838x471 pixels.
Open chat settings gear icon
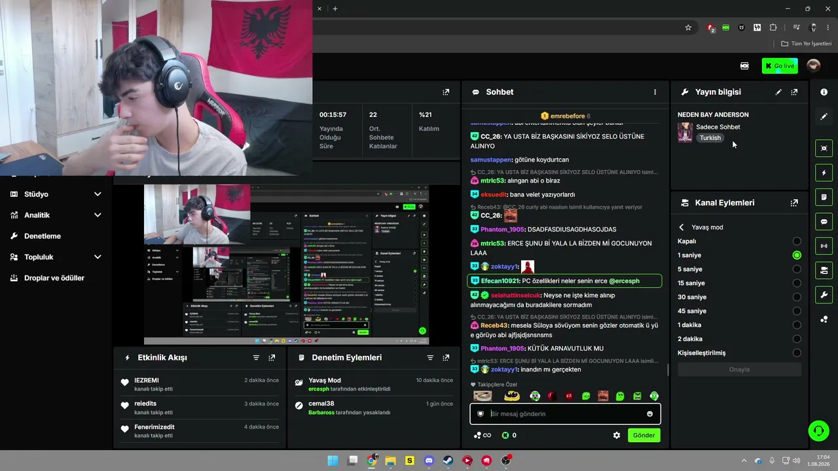[617, 435]
